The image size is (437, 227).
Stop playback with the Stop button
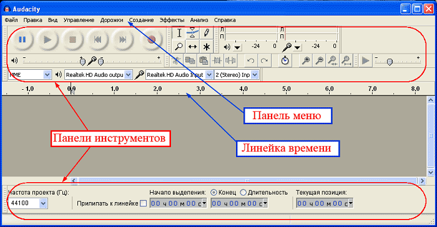[x=73, y=39]
